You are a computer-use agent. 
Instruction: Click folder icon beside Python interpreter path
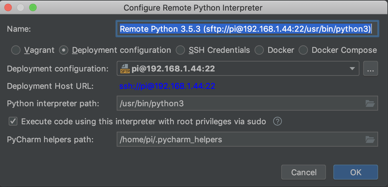pos(370,103)
